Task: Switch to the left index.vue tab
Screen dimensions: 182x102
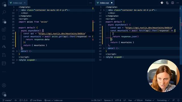Action: click(x=17, y=3)
